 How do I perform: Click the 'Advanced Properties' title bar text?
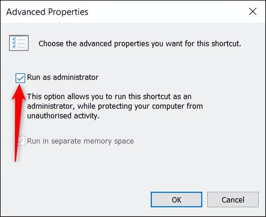coord(47,12)
